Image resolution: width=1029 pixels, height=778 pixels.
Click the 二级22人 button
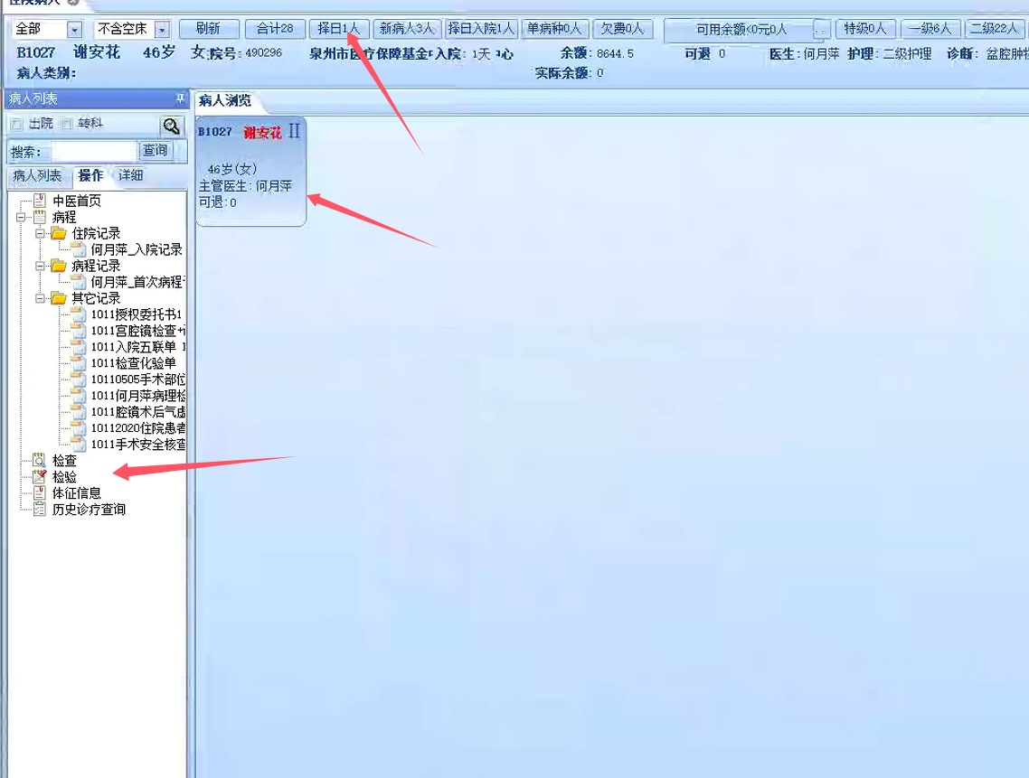[x=994, y=29]
